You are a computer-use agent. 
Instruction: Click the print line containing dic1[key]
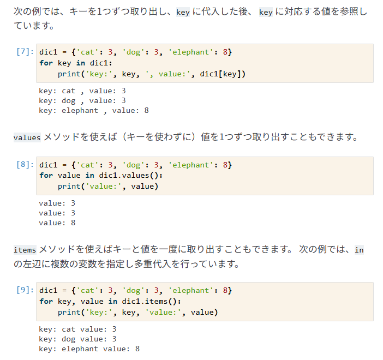pos(152,74)
